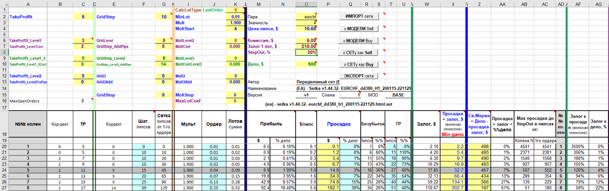This screenshot has height=191, width=609.
Task: Click the MultStart value 4
Action: coord(236,29)
